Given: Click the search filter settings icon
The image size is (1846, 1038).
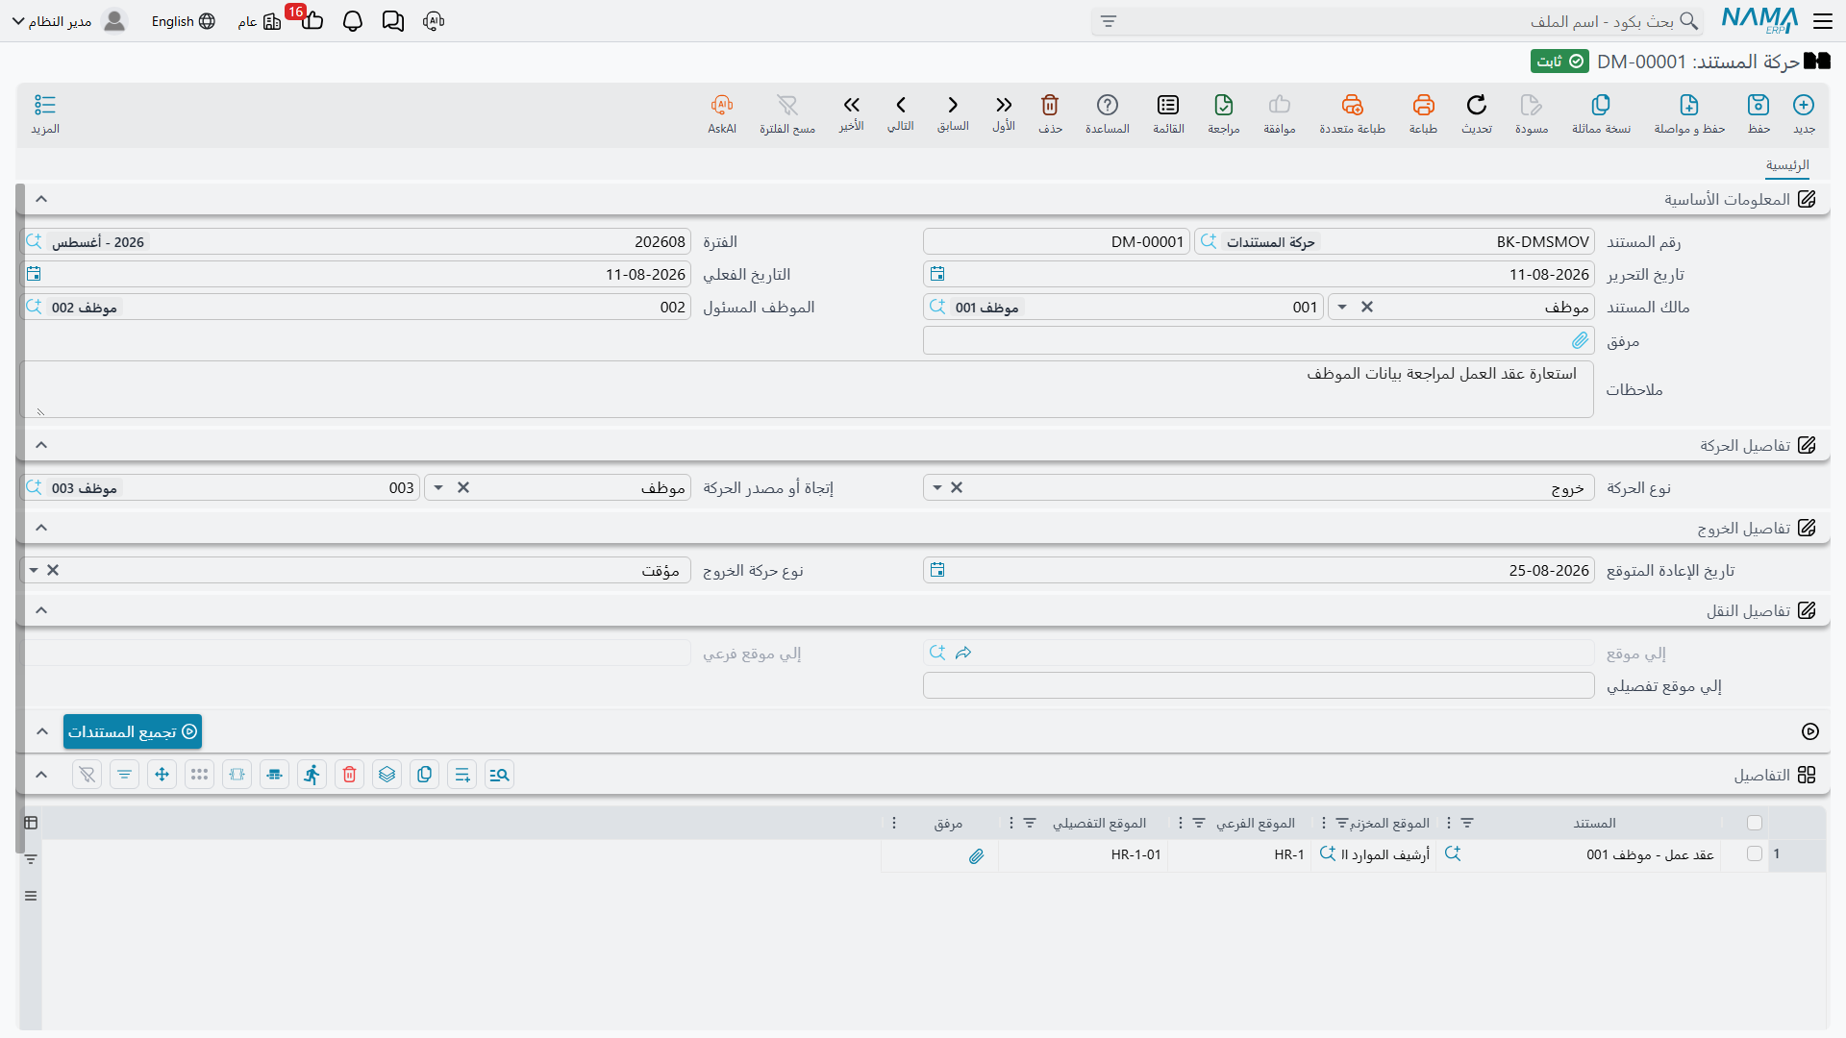Looking at the screenshot, I should point(1109,21).
